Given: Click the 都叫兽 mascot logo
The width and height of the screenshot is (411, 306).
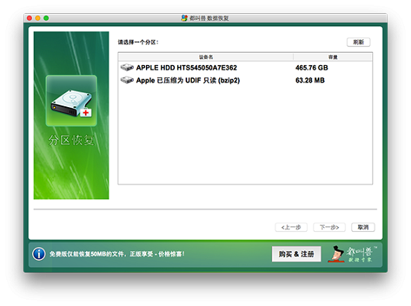Looking at the screenshot, I should [352, 254].
